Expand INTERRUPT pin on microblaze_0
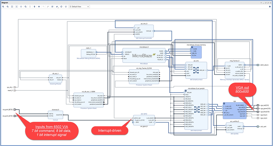 124,52
